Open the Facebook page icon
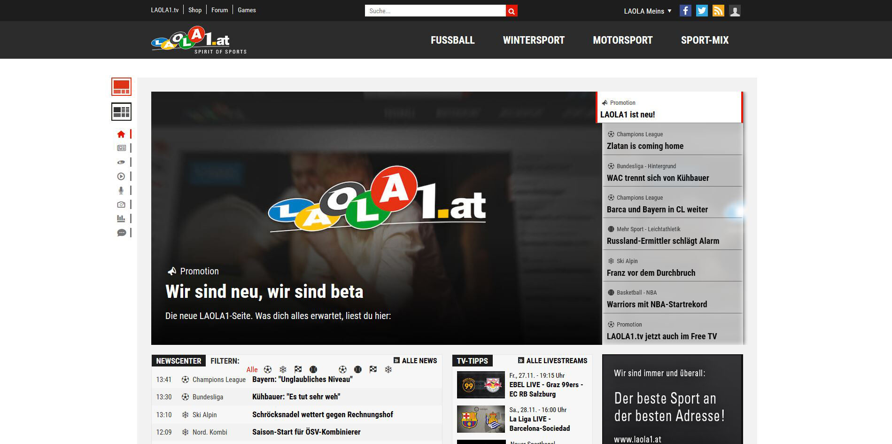 coord(685,11)
